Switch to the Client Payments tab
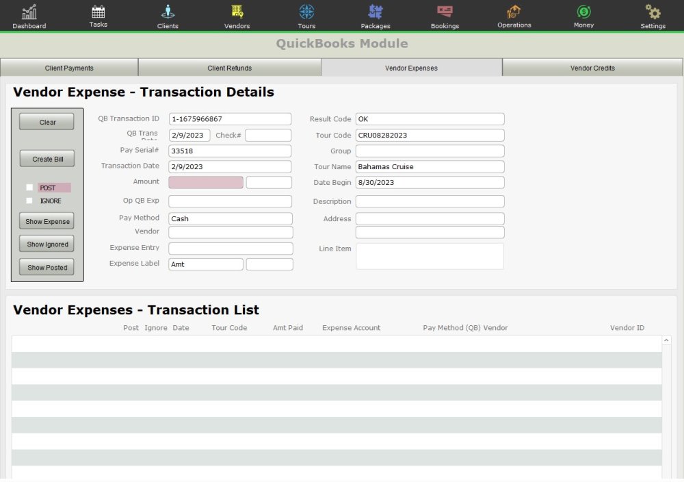Screen dimensions: 684x482 [69, 68]
